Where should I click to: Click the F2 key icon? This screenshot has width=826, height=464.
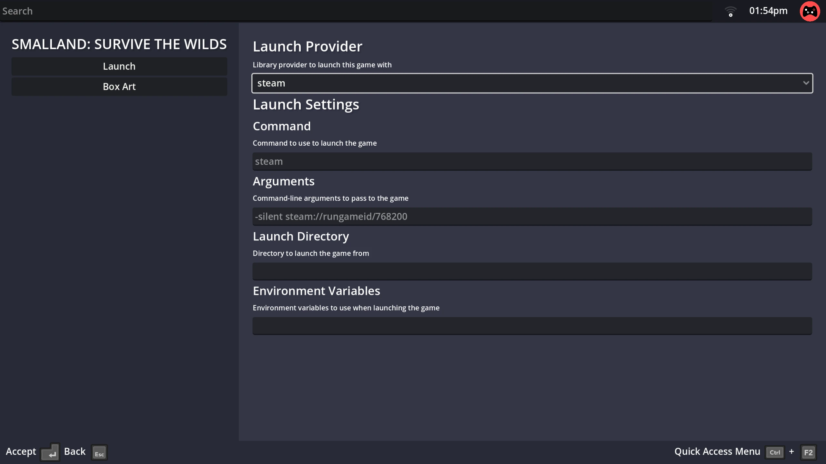point(808,452)
